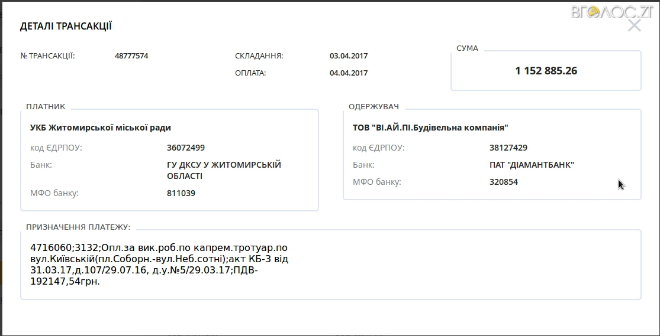Viewport: 660px width, 336px height.
Task: Click the ПЛАТНИК section label
Action: (x=46, y=107)
